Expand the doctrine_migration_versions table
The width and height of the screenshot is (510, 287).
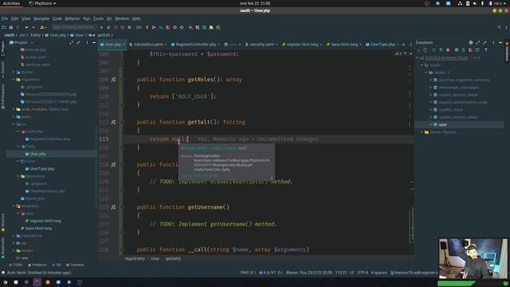pos(430,80)
